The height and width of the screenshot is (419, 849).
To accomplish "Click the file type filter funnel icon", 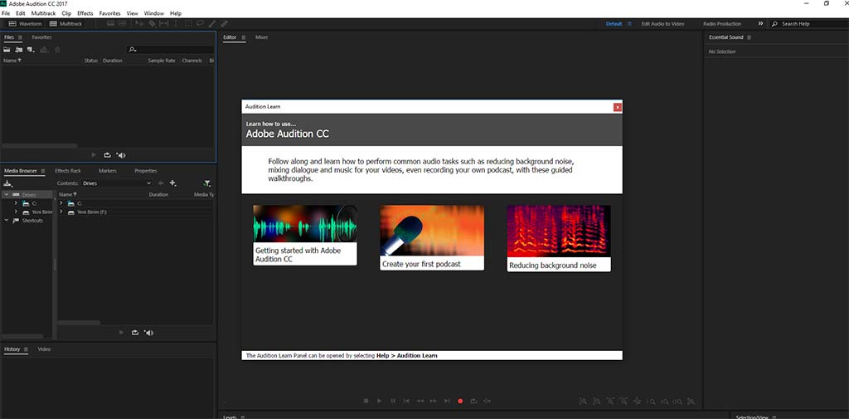I will [206, 183].
